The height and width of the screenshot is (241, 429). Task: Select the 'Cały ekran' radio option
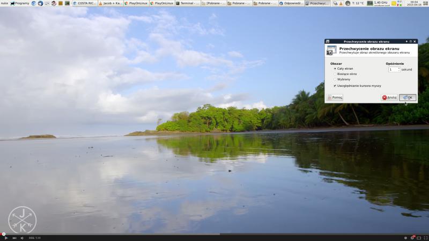point(335,69)
